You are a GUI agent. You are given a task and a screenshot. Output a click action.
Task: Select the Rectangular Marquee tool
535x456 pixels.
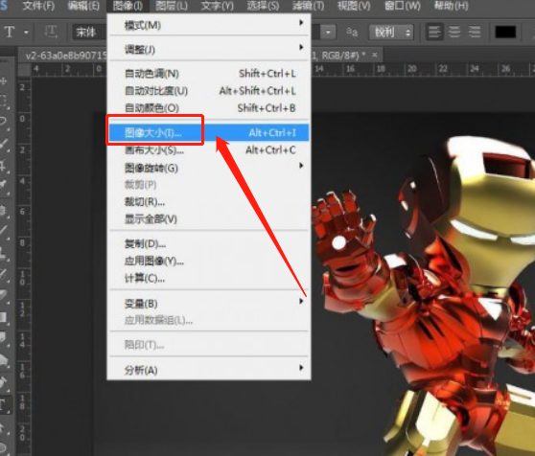click(x=5, y=102)
